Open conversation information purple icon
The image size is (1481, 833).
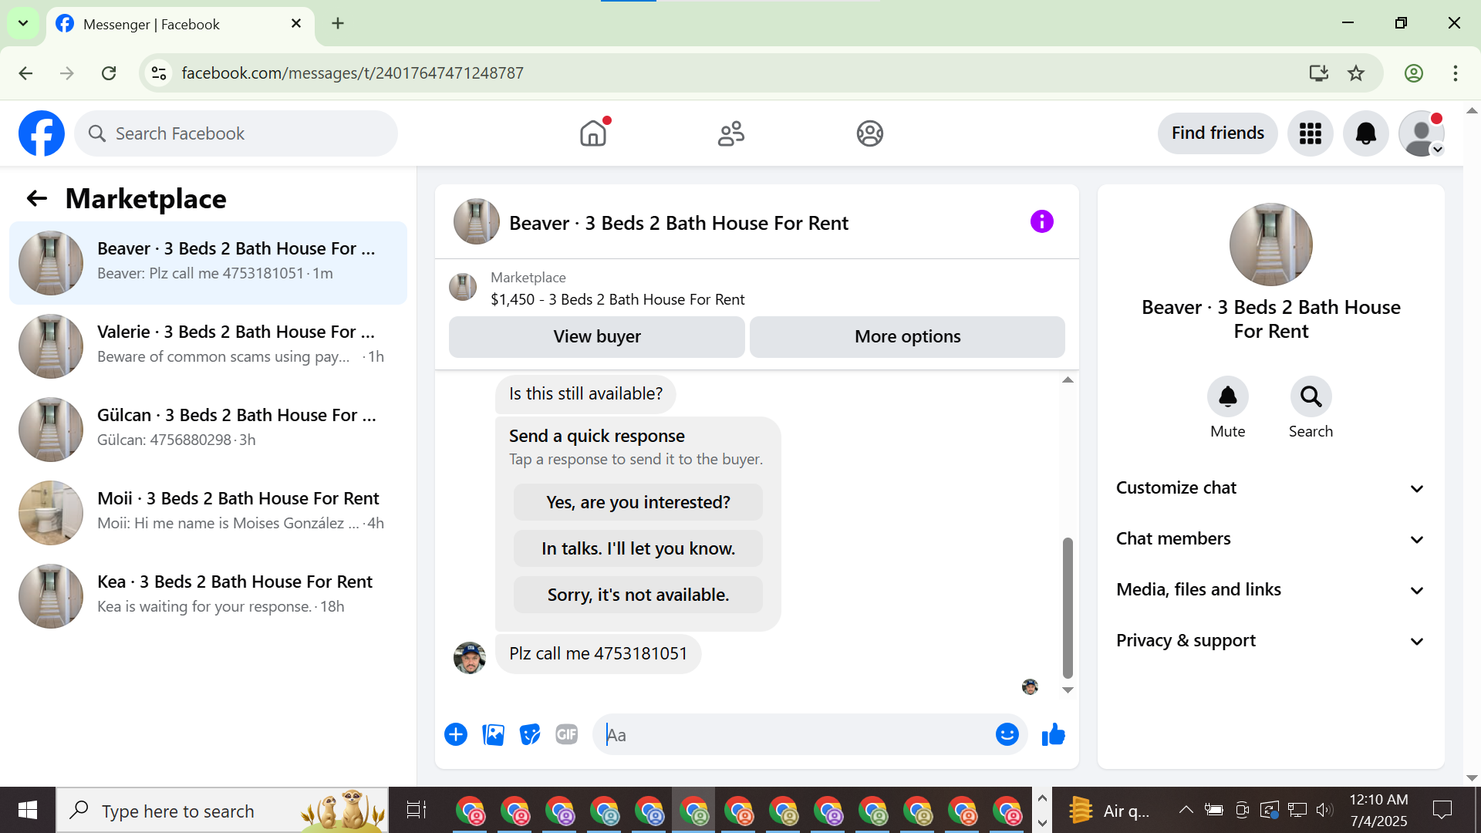1041,222
